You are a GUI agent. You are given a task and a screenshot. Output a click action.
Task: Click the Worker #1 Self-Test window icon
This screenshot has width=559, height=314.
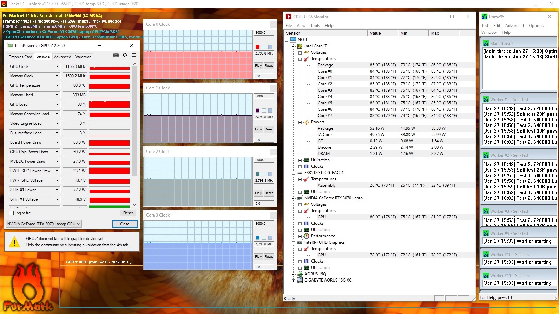pyautogui.click(x=486, y=100)
